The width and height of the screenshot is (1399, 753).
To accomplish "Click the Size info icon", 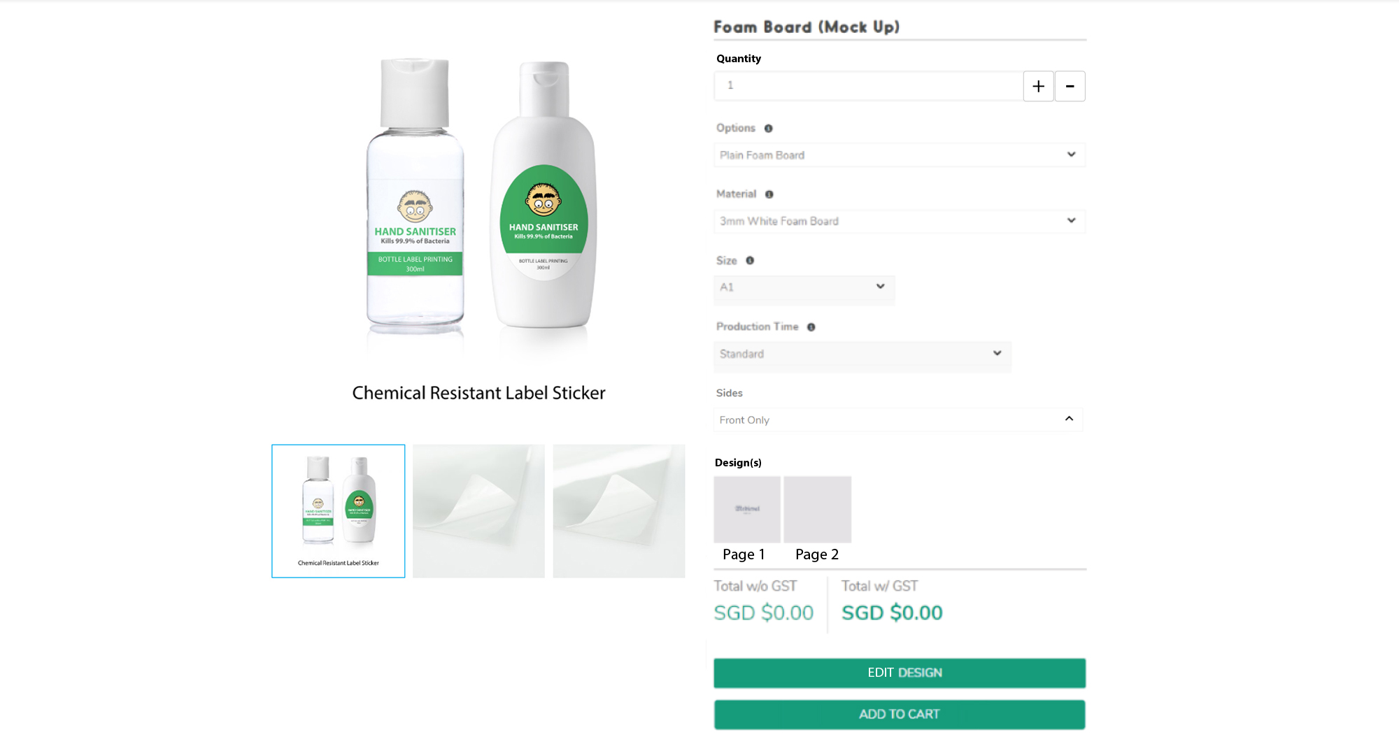I will 750,260.
